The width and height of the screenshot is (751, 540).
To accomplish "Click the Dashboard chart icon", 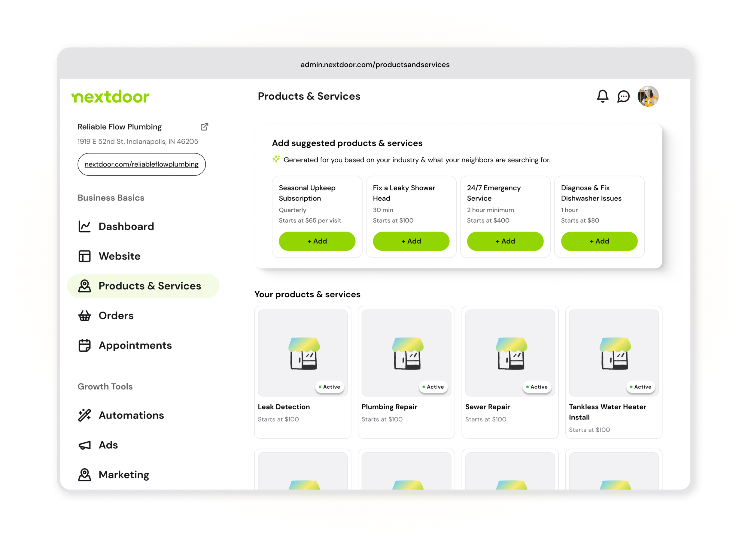I will pos(84,226).
